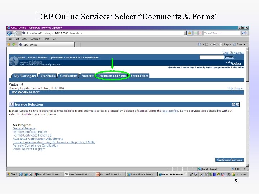
Task: Open Favorites Center star icon
Action: (9, 45)
